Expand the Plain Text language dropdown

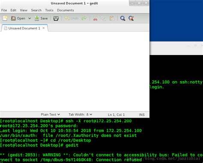pos(50,114)
